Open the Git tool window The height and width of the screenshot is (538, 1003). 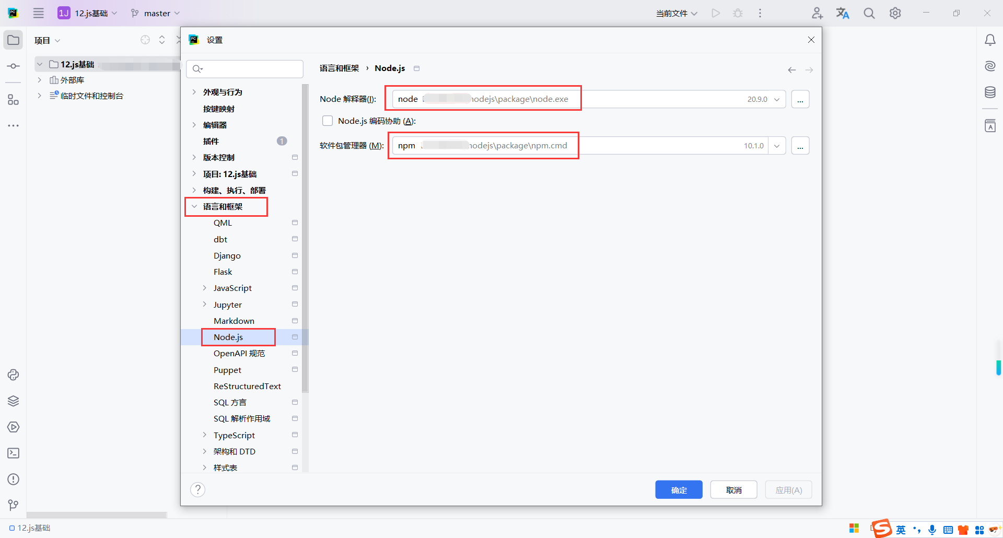click(14, 505)
